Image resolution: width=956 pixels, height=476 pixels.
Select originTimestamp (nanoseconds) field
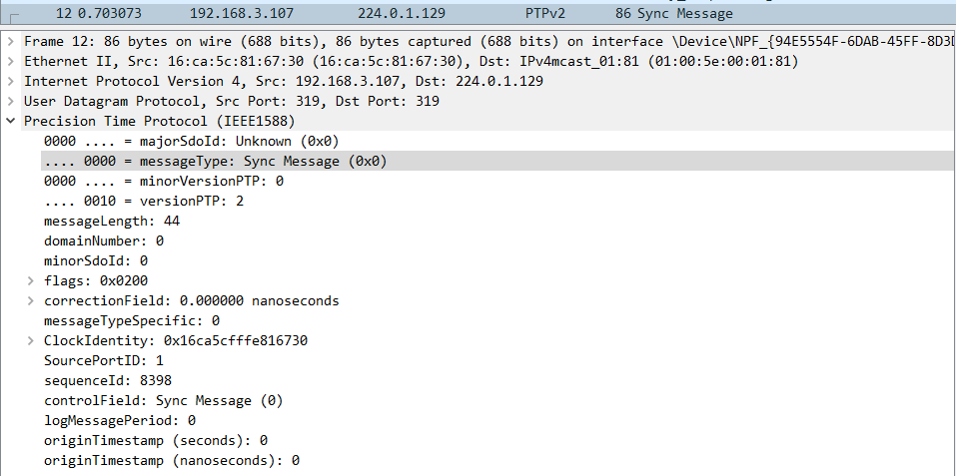[x=172, y=460]
